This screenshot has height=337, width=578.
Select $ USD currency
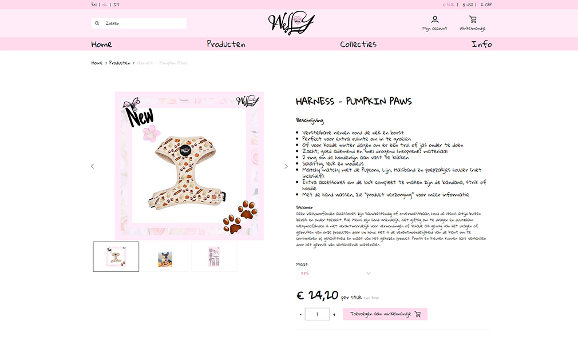(x=468, y=5)
